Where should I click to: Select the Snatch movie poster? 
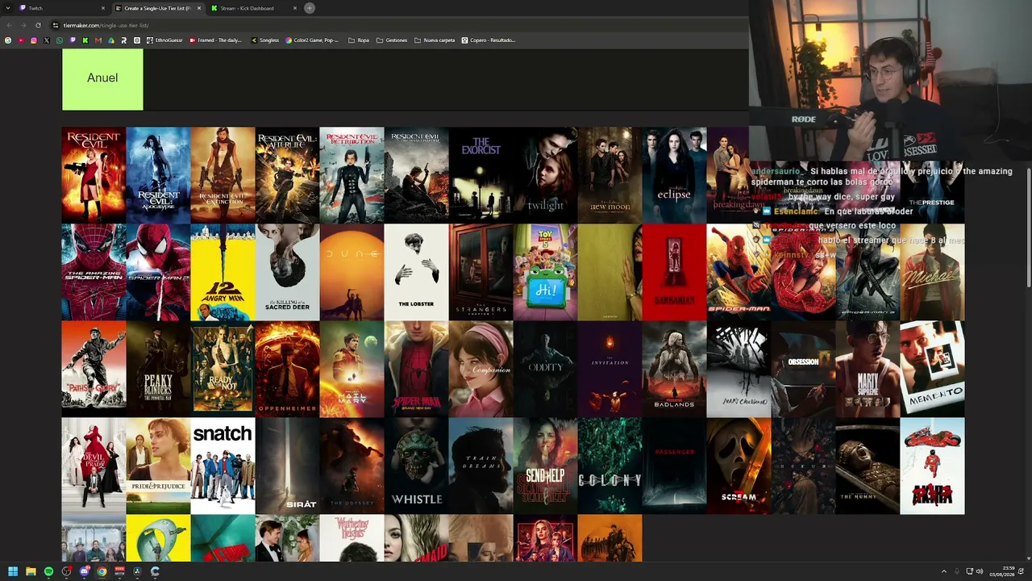pos(223,466)
